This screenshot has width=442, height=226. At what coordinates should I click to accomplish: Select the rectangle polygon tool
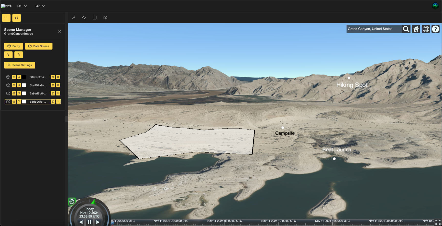(95, 18)
